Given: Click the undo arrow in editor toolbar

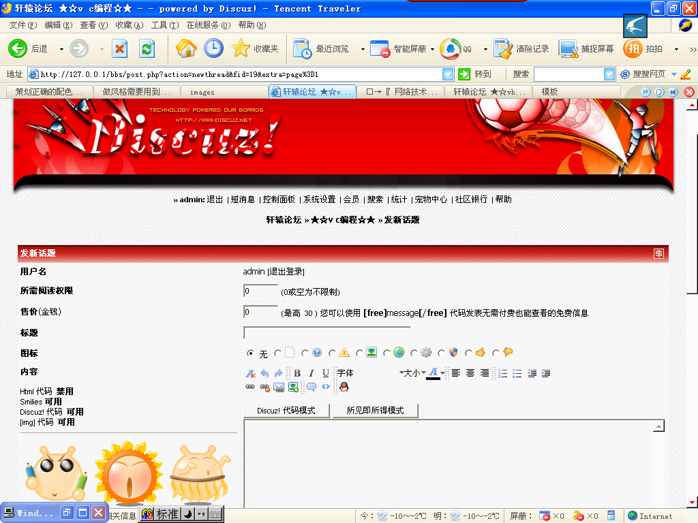Looking at the screenshot, I should pos(264,374).
